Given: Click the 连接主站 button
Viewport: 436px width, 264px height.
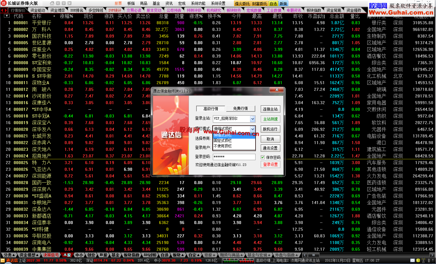Looking at the screenshot, I should coord(270,109).
